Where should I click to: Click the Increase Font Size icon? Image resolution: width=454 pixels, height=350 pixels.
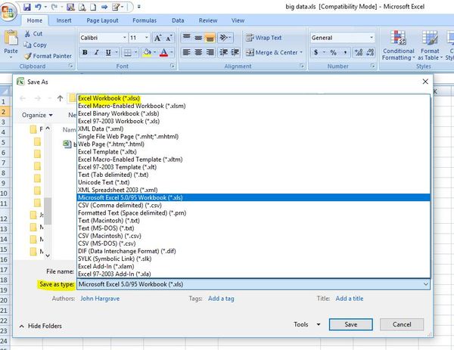coord(158,38)
